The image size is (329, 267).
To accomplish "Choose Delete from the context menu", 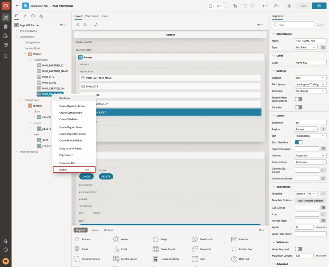I will click(x=74, y=169).
